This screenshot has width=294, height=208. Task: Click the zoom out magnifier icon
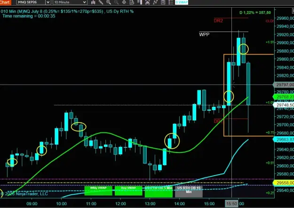tap(116, 2)
